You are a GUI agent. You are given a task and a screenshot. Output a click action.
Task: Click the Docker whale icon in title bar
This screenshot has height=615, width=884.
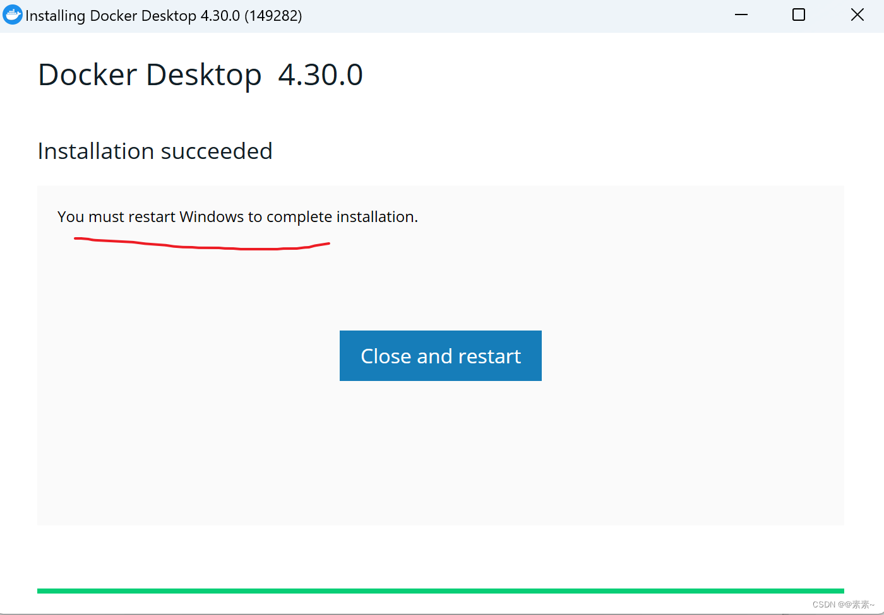click(13, 15)
